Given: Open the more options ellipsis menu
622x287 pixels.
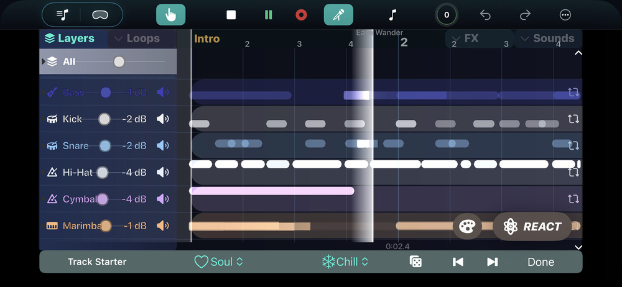Looking at the screenshot, I should (565, 15).
